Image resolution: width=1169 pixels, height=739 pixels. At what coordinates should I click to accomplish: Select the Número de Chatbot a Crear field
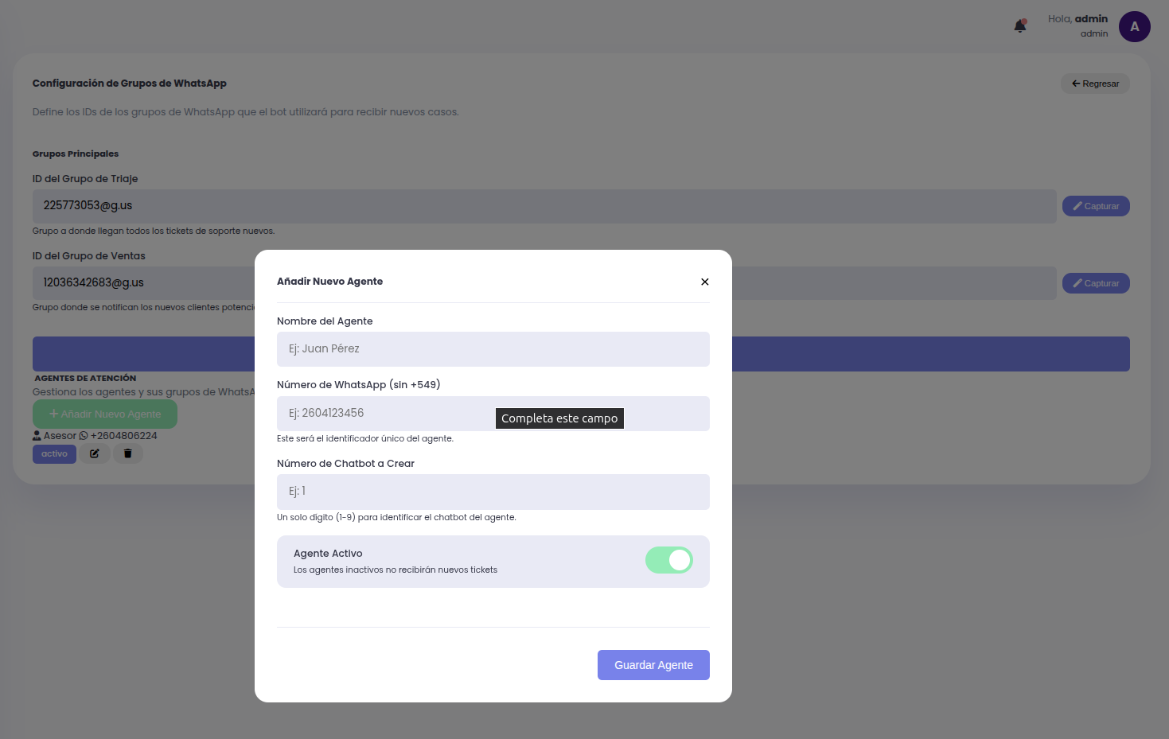(x=493, y=492)
